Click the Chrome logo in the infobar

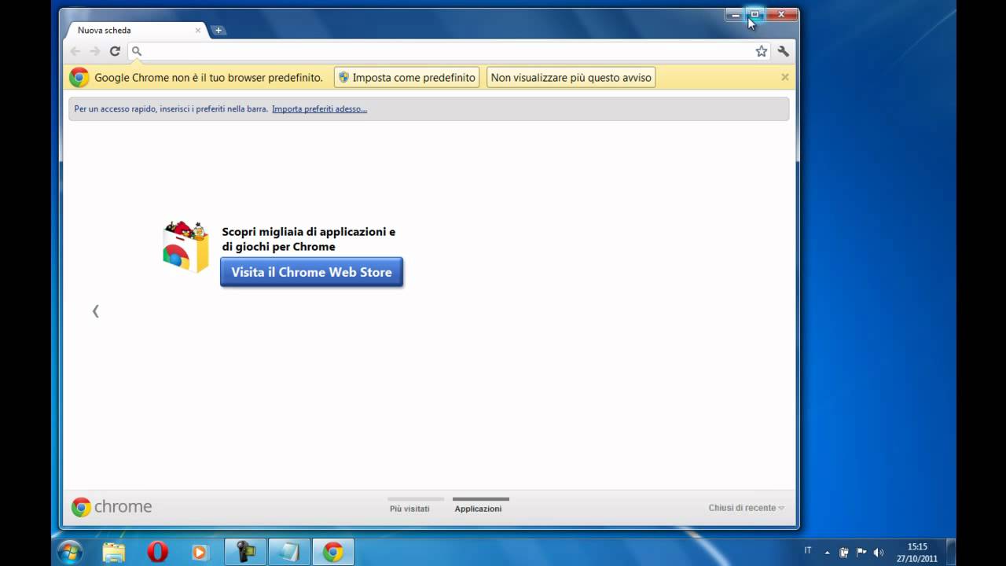[x=79, y=77]
